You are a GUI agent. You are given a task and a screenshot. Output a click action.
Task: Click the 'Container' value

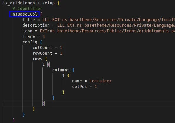[x=101, y=81]
